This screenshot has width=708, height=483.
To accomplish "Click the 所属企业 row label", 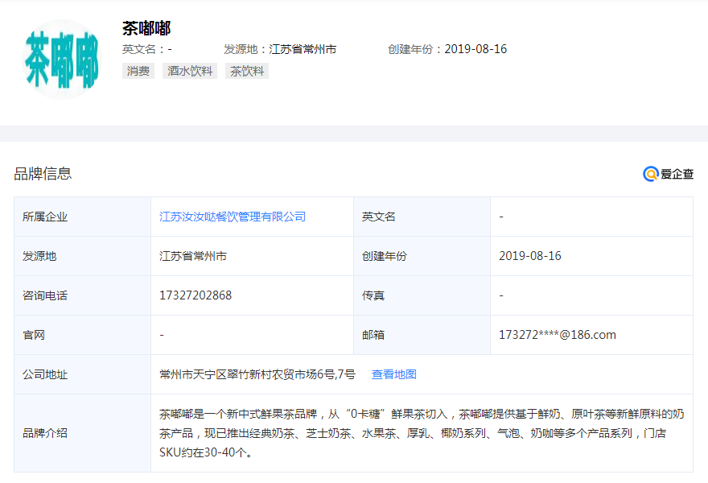I will coord(45,217).
